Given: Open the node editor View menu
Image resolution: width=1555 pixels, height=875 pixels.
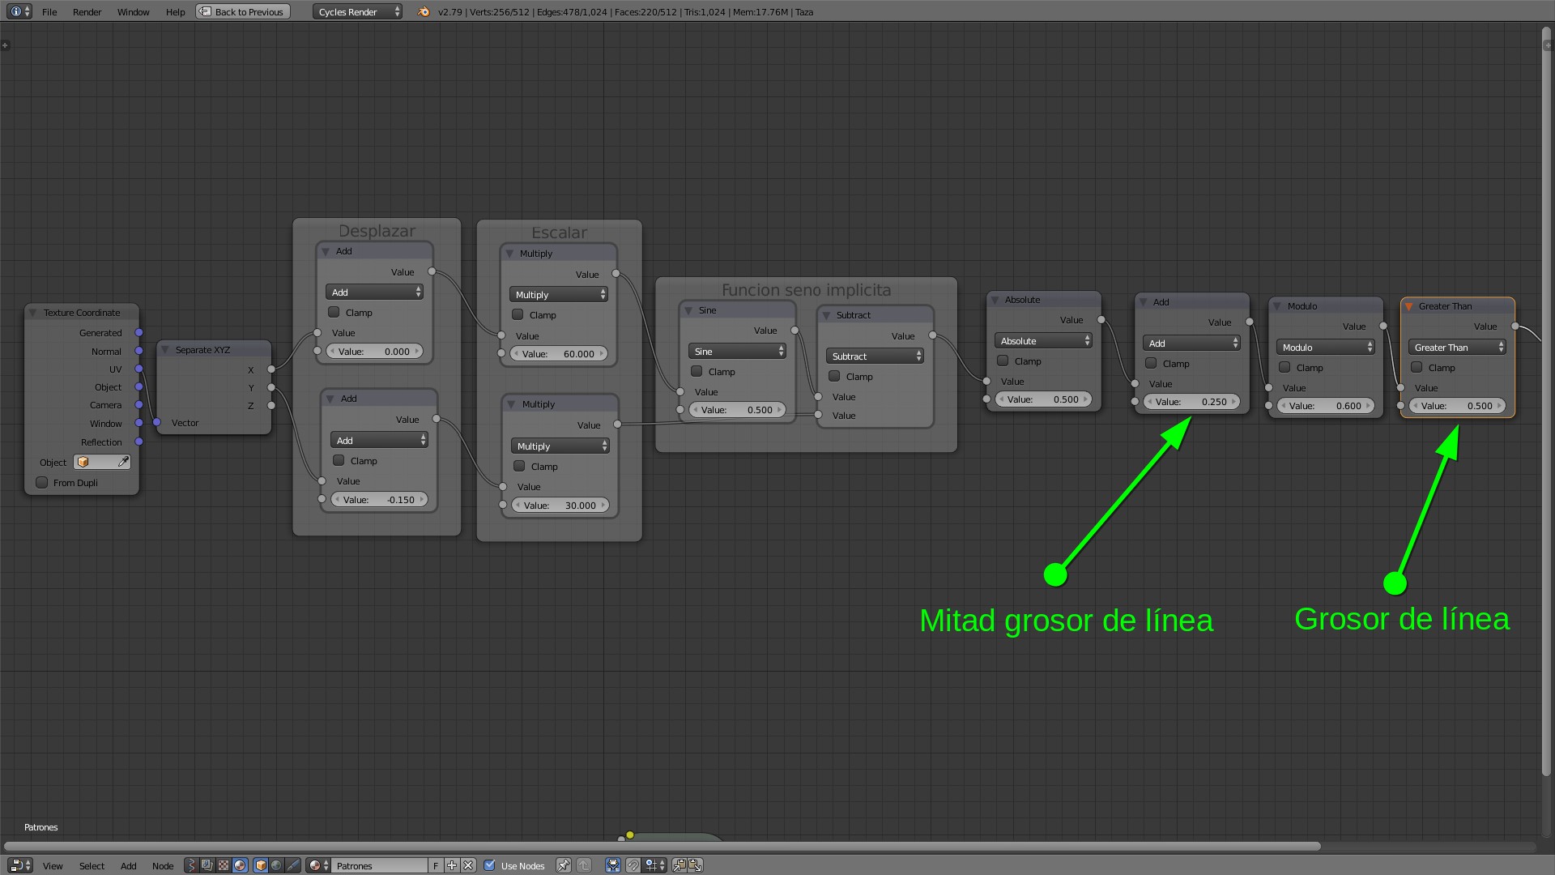Looking at the screenshot, I should coord(53,866).
